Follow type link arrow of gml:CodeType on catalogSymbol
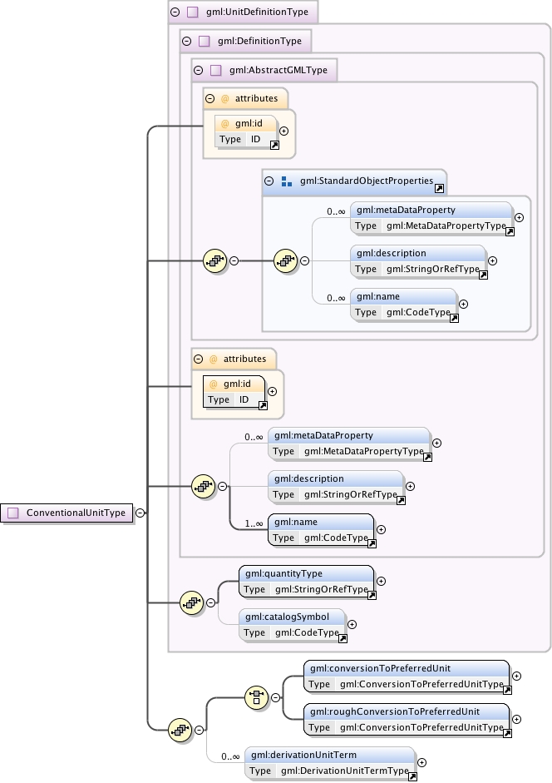Viewport: 552px width, 783px height. point(343,638)
